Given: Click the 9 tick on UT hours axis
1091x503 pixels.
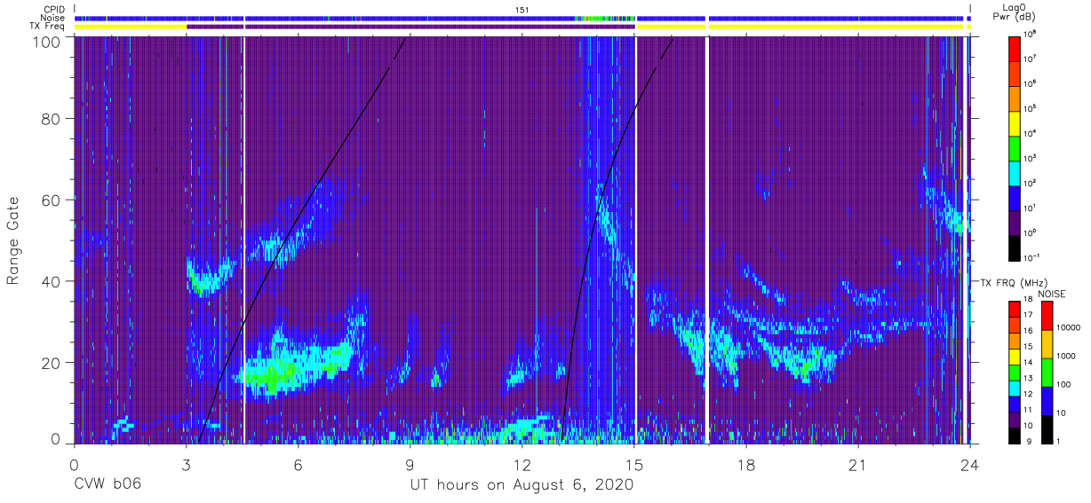Looking at the screenshot, I should tap(410, 465).
